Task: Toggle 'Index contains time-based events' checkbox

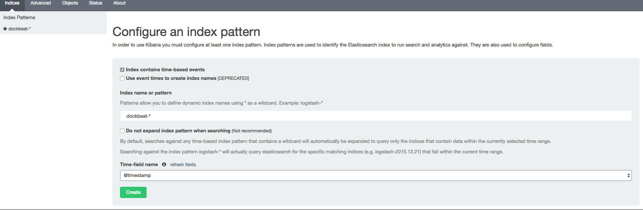Action: click(122, 70)
